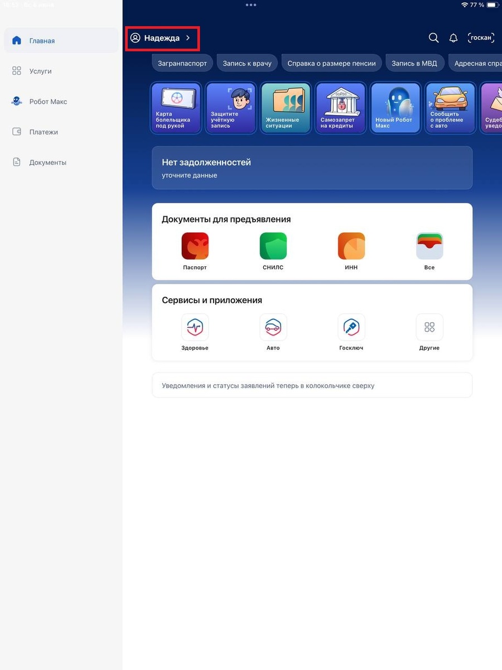
Task: Select the Загранпаспорт quick chip
Action: (182, 63)
